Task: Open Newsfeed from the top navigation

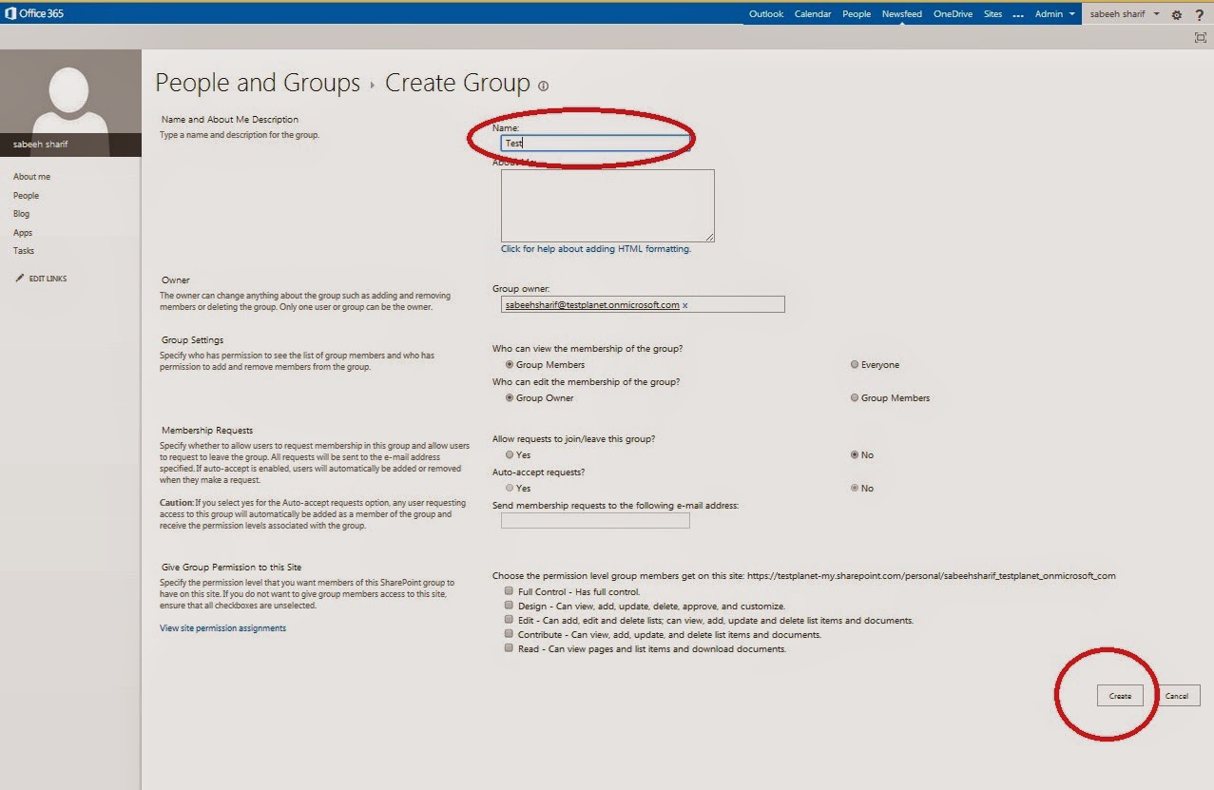Action: pos(901,14)
